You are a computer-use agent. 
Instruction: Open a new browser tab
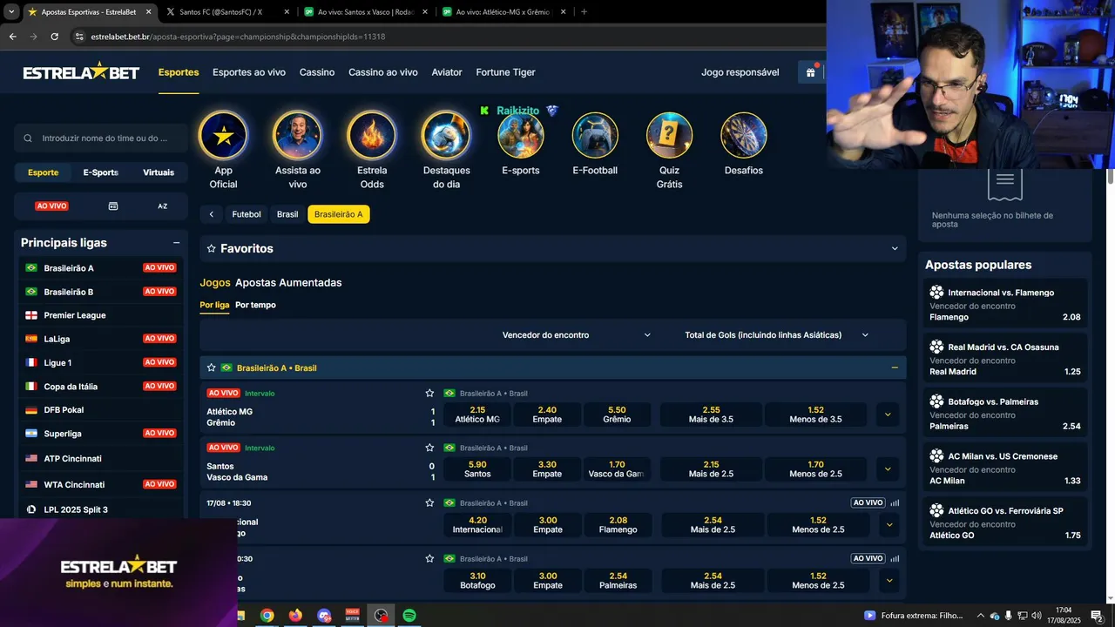coord(584,12)
